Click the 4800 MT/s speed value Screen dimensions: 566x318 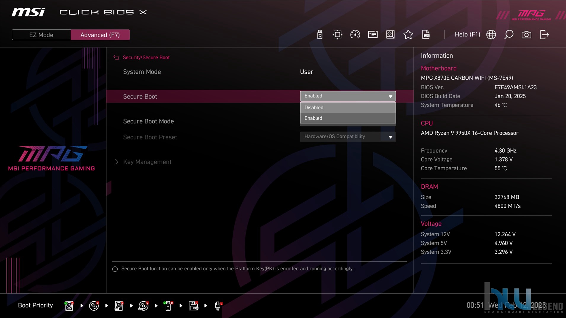coord(507,206)
